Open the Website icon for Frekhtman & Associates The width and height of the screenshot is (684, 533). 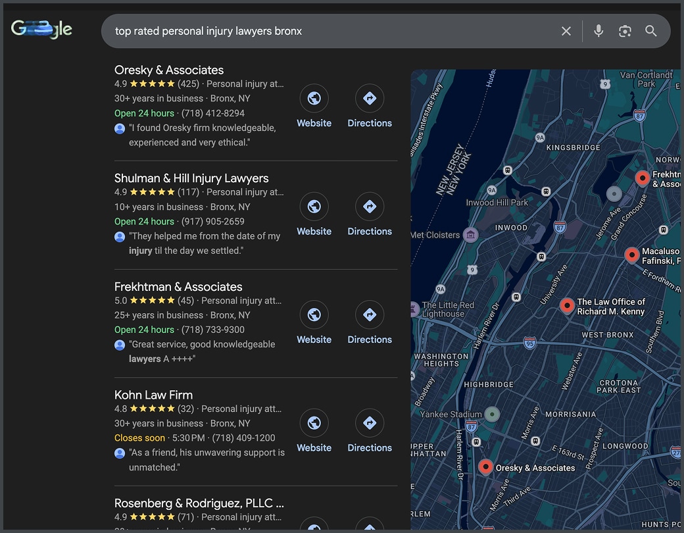click(x=314, y=315)
